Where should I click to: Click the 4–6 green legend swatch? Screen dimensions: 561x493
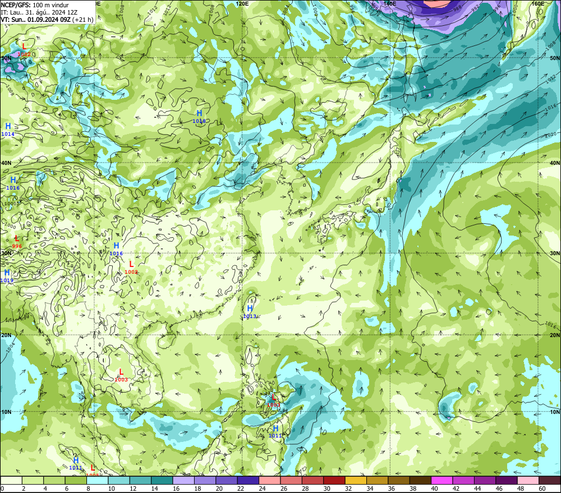click(x=54, y=480)
